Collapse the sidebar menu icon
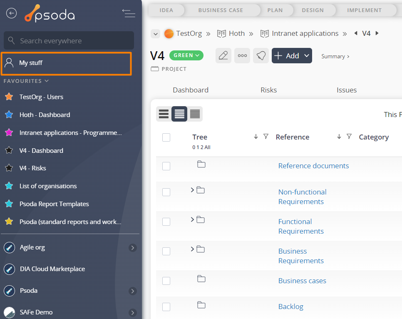The image size is (402, 319). pos(129,13)
